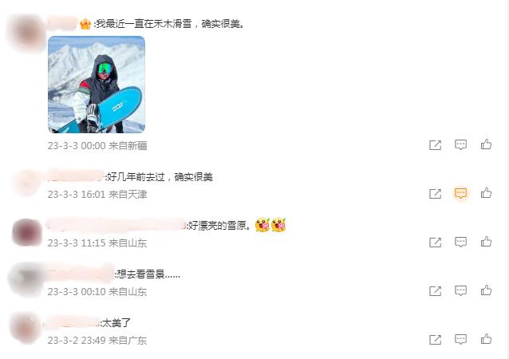Share the 好漂亮的雪原 comment
Screen dimensions: 509x359
pos(436,243)
